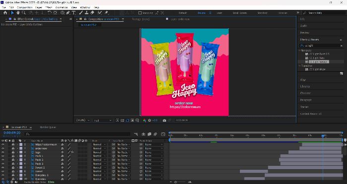The image size is (347, 184).
Task: Hide the order now layer
Action: [3, 148]
